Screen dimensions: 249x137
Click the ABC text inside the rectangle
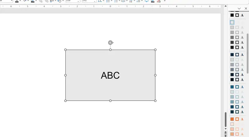110,75
